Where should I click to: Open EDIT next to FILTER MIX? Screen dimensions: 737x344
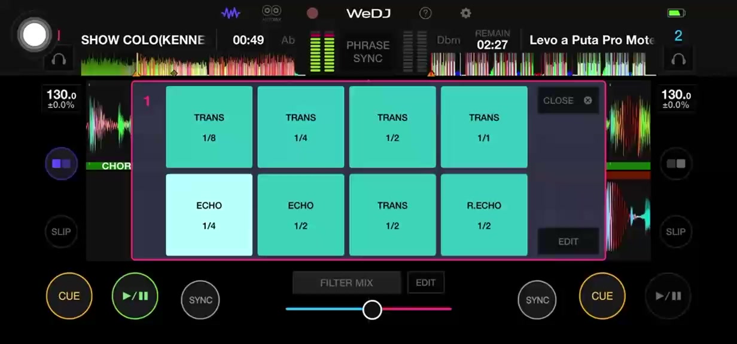[x=426, y=282]
